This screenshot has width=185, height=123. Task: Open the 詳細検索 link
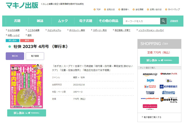(x=174, y=21)
